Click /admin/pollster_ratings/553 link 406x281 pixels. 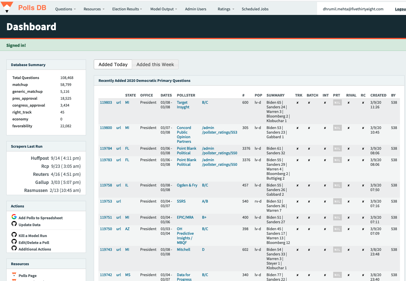tap(220, 130)
